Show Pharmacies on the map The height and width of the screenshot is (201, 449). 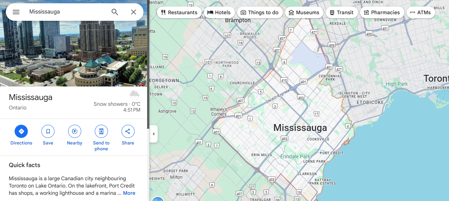(382, 12)
